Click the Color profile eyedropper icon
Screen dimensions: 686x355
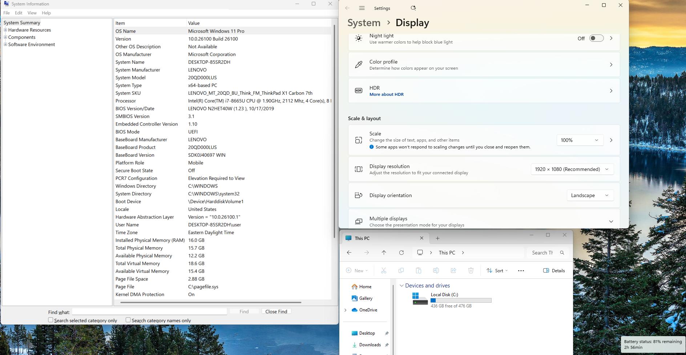359,65
